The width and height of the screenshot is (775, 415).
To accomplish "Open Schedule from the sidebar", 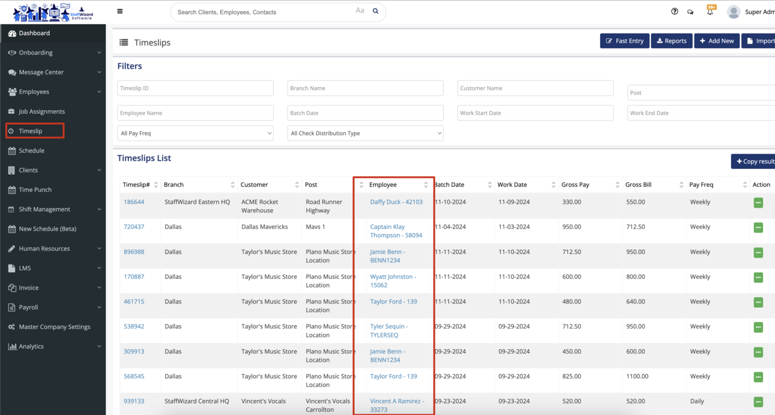I will (x=31, y=151).
